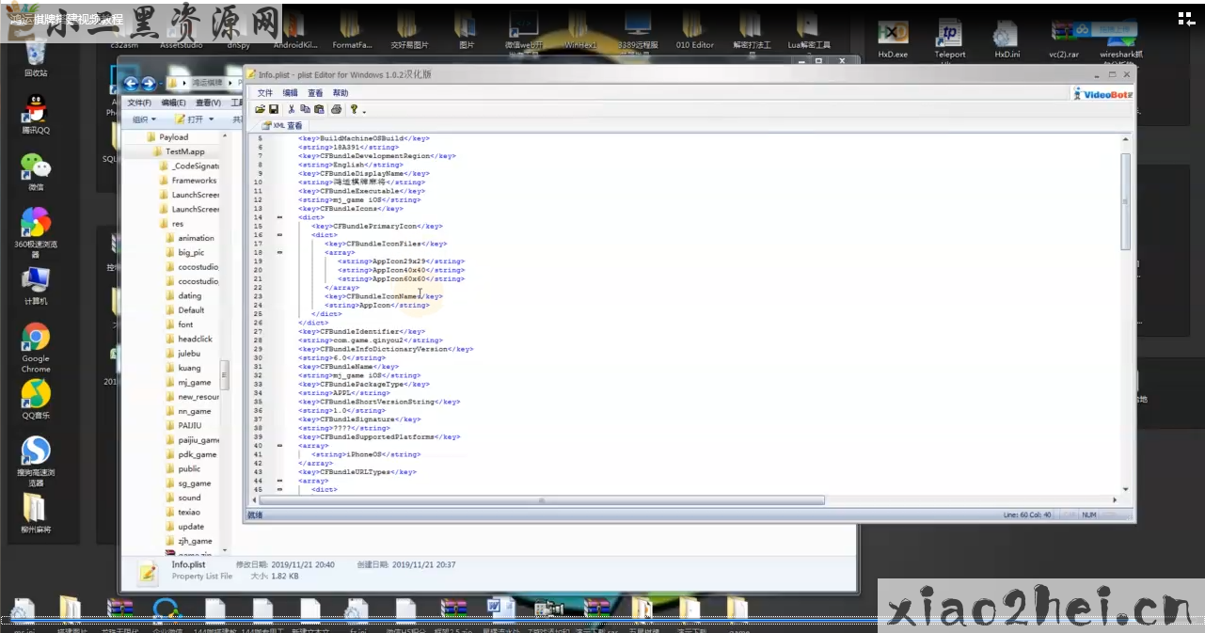
Task: Click the Cut scissors icon in plist Editor
Action: (292, 109)
